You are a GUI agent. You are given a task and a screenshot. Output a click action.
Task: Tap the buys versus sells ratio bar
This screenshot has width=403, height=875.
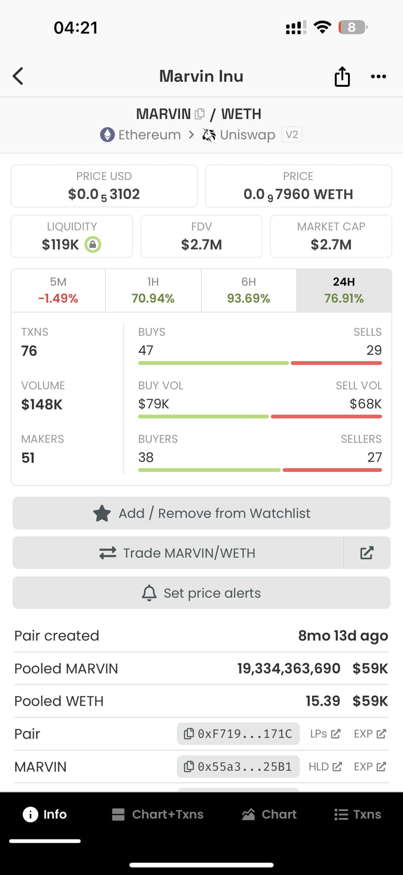click(x=260, y=363)
